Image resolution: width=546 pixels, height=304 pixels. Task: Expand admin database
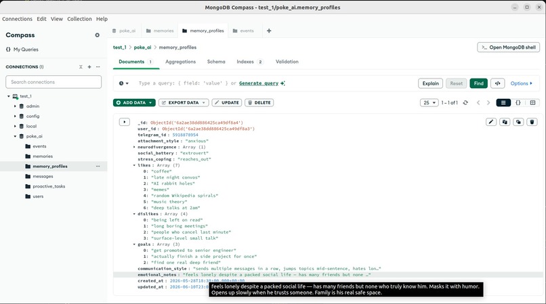point(15,106)
